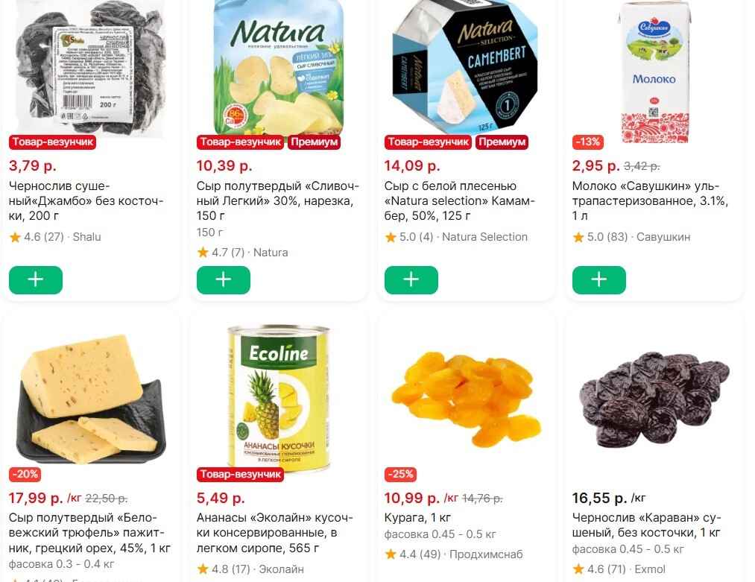
Task: Add Савушкин milk to cart
Action: pos(599,279)
